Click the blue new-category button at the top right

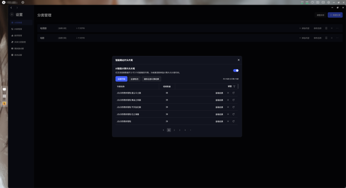pos(335,15)
